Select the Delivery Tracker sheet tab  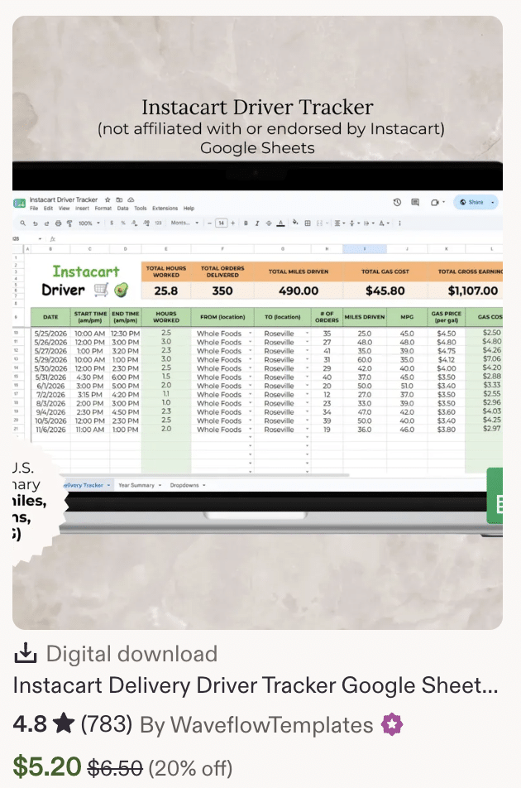(x=86, y=485)
